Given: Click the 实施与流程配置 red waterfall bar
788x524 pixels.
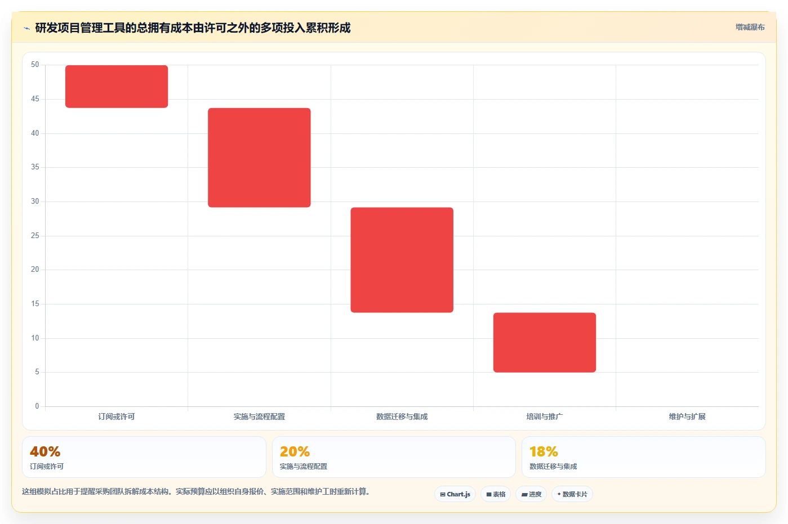Looking at the screenshot, I should tap(259, 158).
